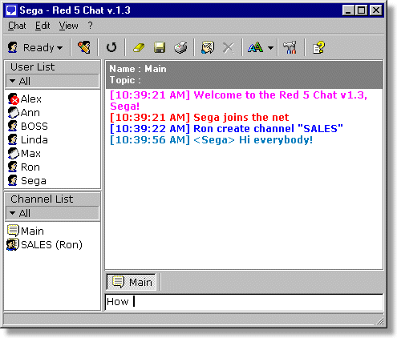Click the app icon in the title bar
The image size is (397, 338).
(x=12, y=10)
